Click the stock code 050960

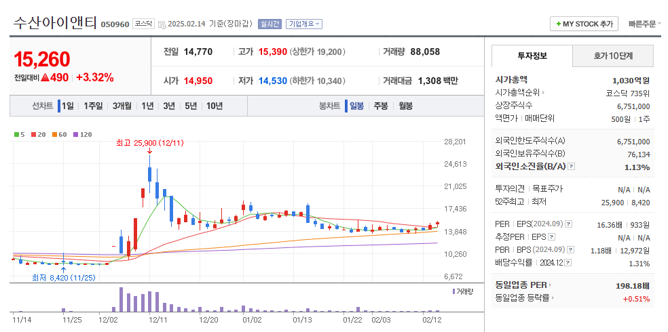click(x=115, y=24)
